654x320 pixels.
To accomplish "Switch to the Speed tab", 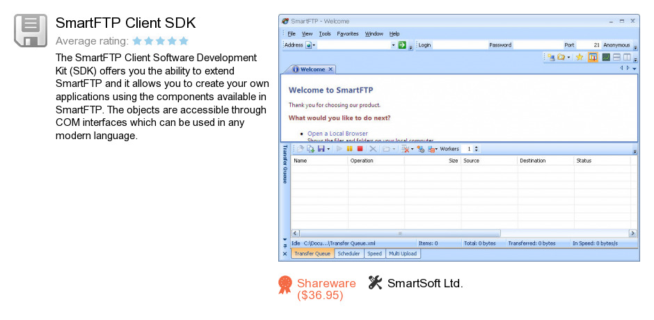I will coord(374,254).
